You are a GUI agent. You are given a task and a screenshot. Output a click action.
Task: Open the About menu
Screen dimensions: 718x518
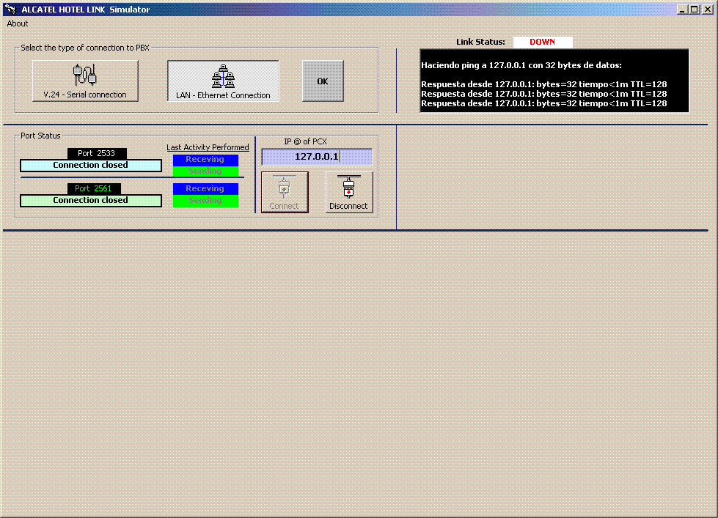click(x=17, y=23)
